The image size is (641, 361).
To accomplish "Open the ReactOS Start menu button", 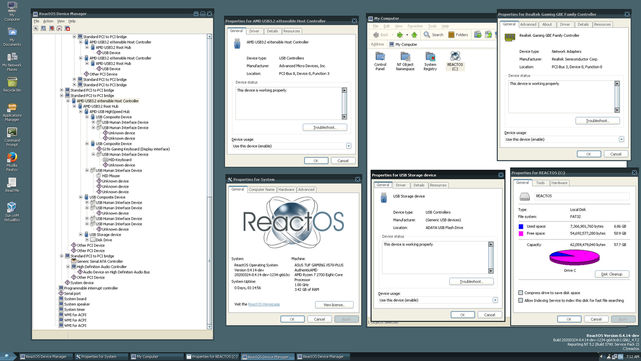I will coord(6,357).
